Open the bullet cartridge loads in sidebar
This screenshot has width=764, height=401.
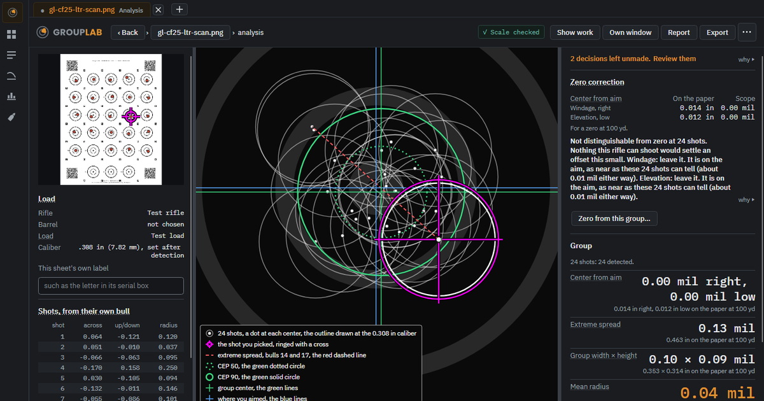click(11, 117)
